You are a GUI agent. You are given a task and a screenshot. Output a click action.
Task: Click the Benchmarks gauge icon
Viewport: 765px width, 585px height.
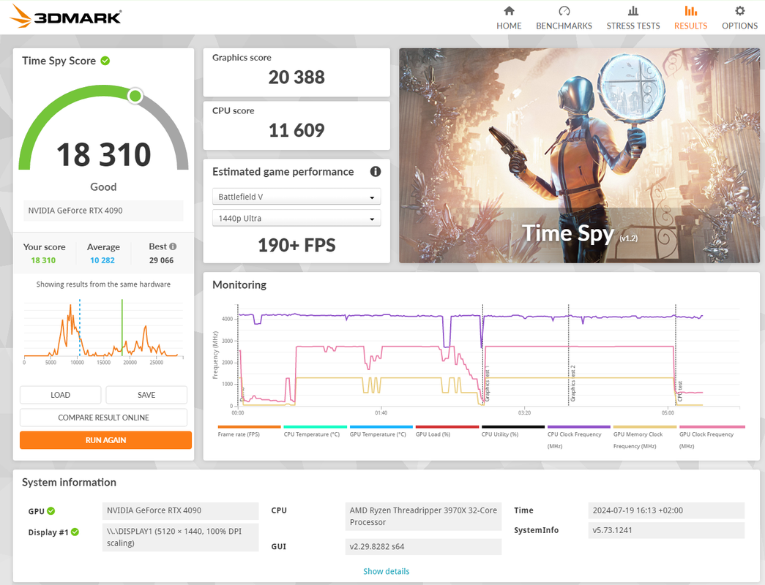pos(564,11)
